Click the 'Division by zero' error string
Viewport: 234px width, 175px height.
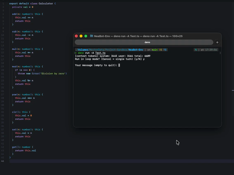click(x=53, y=74)
